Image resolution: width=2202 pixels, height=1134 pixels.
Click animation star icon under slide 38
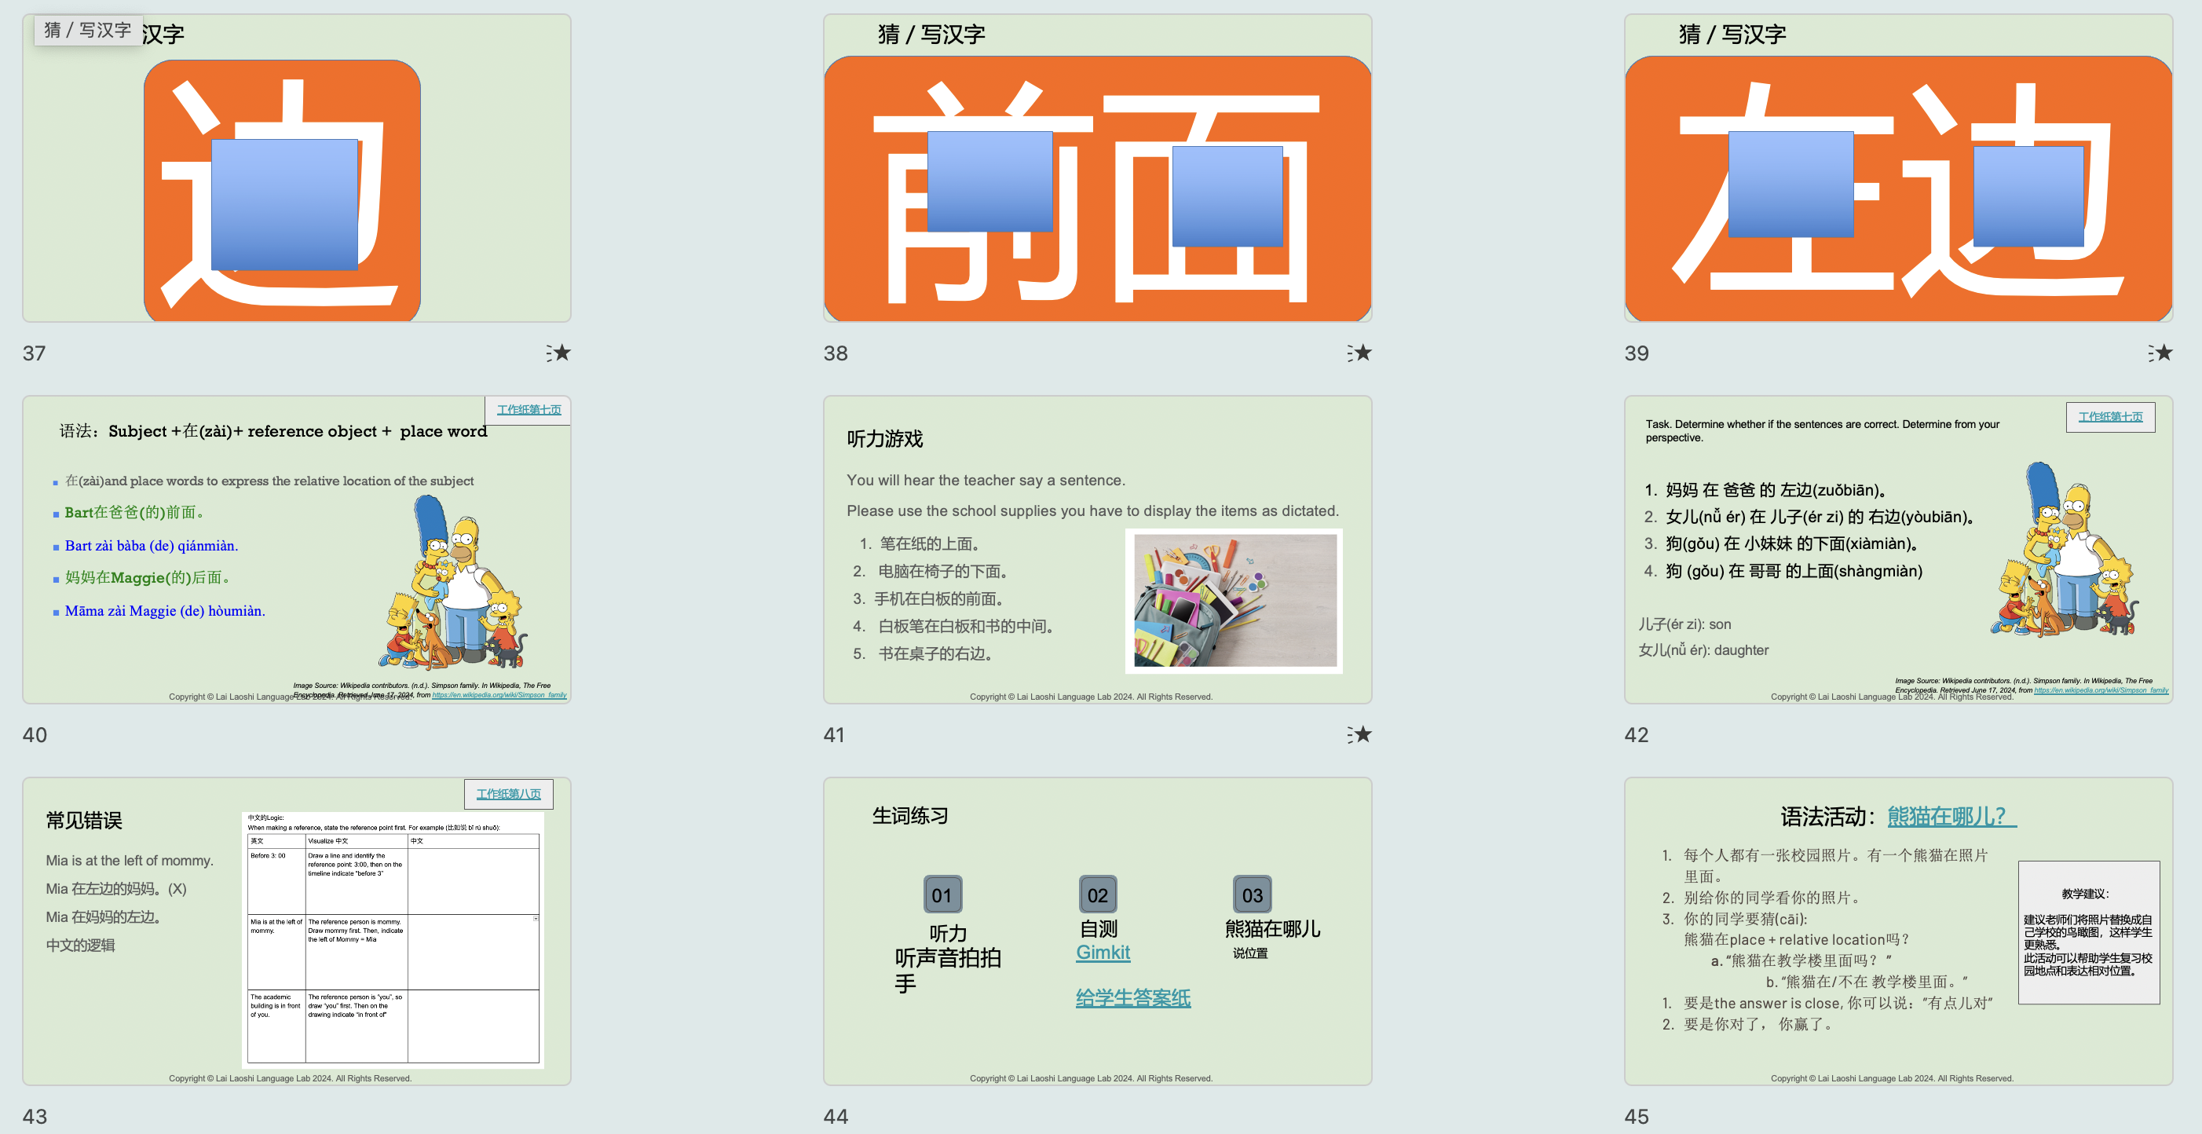(x=1359, y=352)
